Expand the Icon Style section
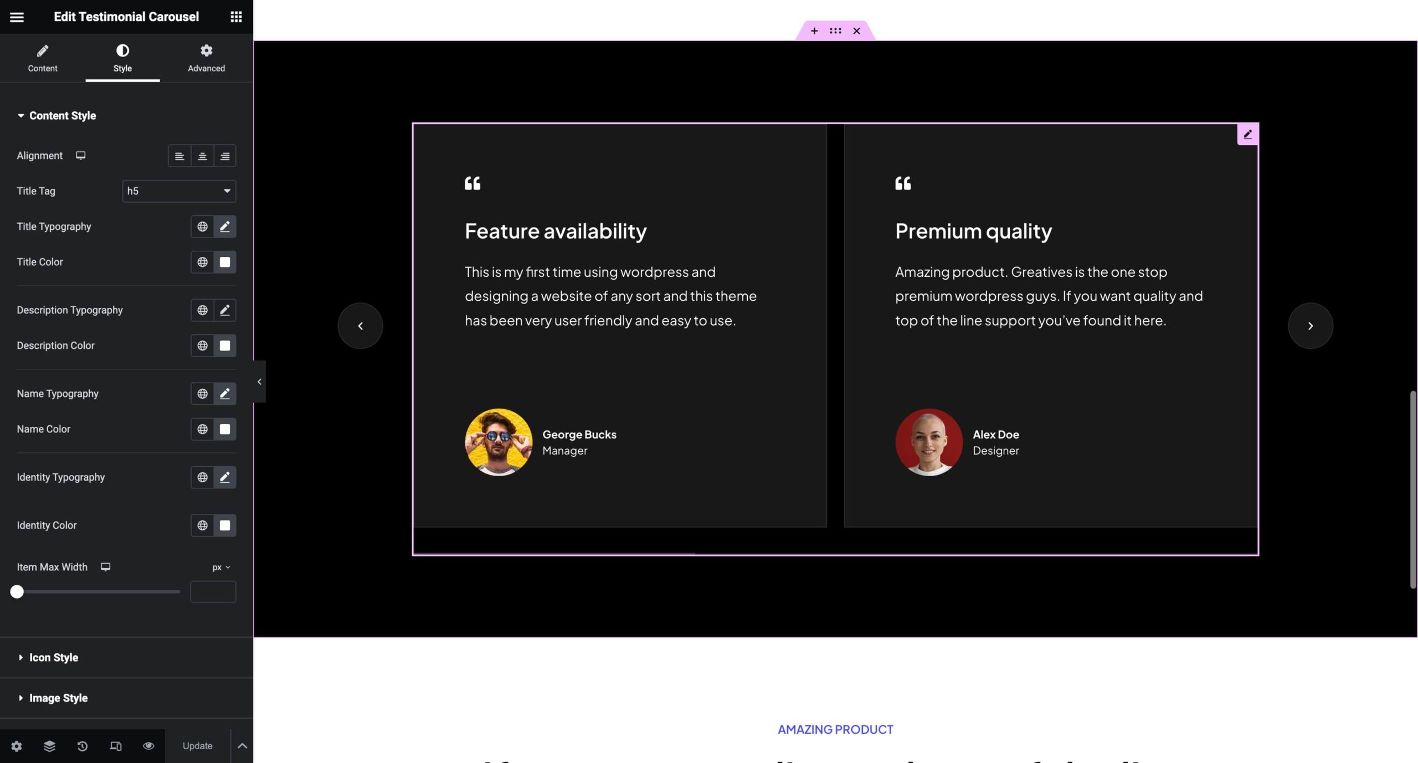Viewport: 1418px width, 763px height. pos(54,657)
